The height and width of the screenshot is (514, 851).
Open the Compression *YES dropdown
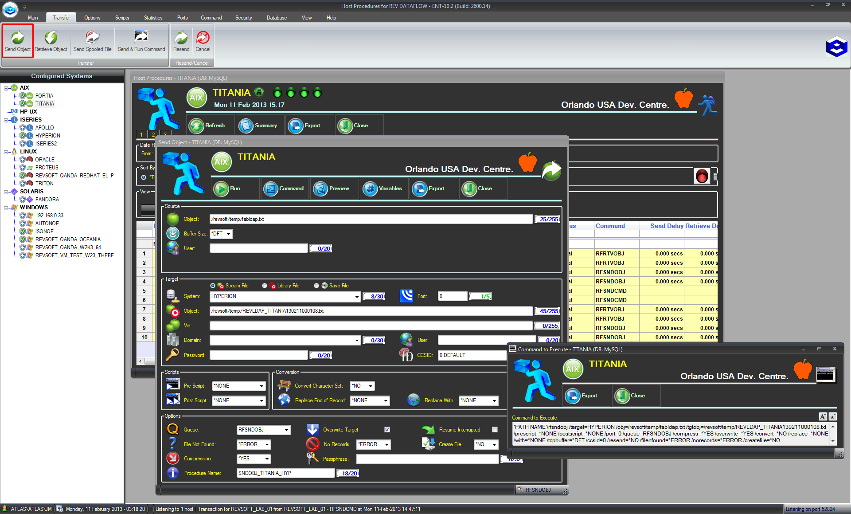click(267, 459)
